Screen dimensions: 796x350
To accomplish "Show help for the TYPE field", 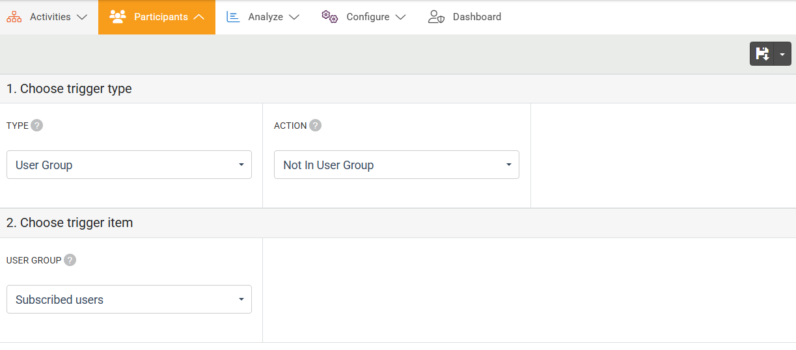I will click(x=37, y=126).
